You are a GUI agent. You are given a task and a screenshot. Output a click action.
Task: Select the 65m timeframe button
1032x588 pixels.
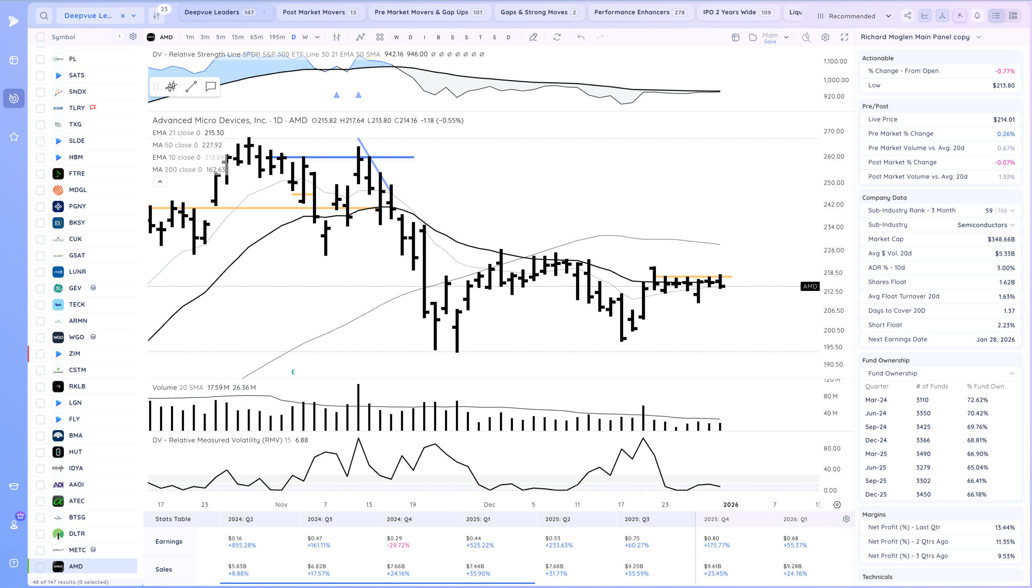click(x=256, y=37)
